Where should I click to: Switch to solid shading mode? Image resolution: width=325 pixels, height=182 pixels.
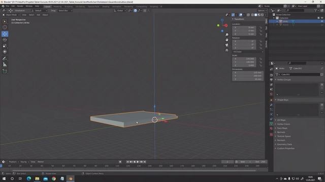pos(256,15)
